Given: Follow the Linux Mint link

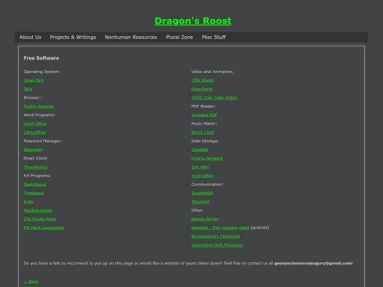Looking at the screenshot, I should (x=34, y=80).
